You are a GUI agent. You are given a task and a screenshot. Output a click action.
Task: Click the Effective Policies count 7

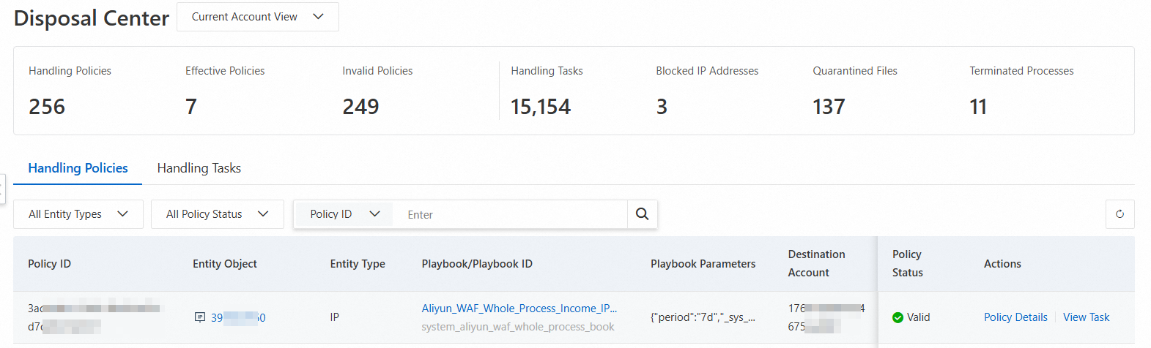[191, 107]
